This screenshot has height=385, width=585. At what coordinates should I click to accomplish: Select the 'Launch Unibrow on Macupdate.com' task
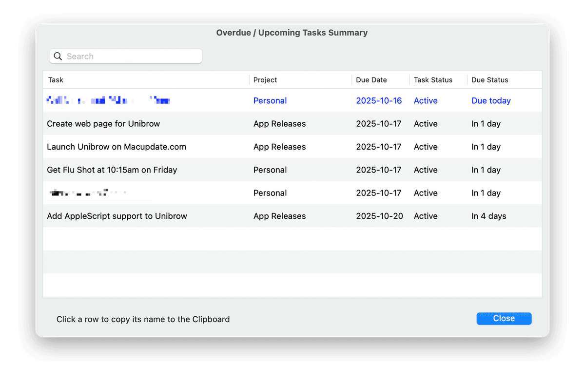click(117, 147)
